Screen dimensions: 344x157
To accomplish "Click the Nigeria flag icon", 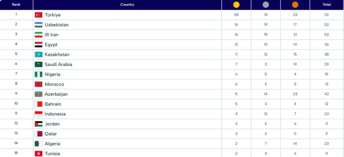I will click(x=38, y=75).
